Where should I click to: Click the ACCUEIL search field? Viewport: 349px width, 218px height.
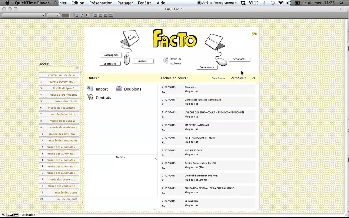(x=57, y=69)
